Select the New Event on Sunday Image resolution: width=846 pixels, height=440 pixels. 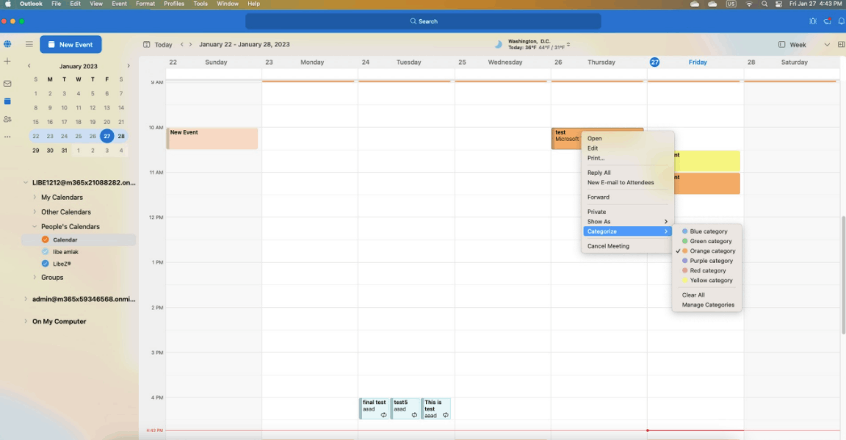coord(212,139)
